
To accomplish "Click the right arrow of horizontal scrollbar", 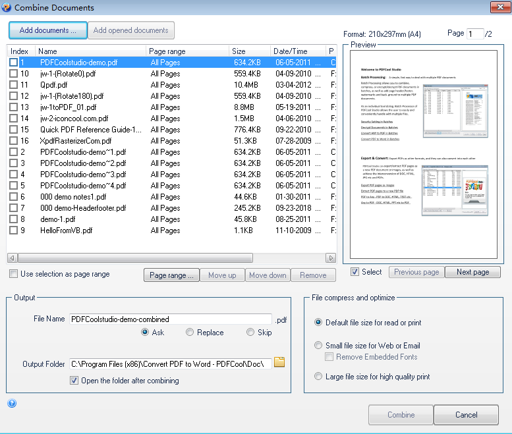I will [x=331, y=258].
